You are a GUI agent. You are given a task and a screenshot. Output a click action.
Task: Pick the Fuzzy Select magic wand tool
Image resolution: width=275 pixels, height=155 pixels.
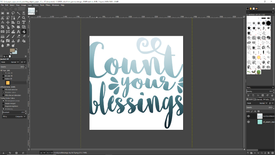pyautogui.click(x=19, y=13)
